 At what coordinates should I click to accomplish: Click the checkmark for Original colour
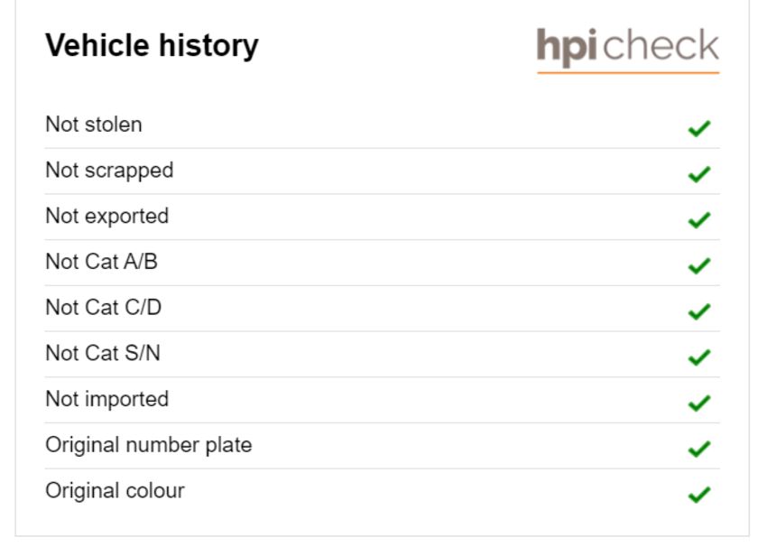pyautogui.click(x=699, y=494)
